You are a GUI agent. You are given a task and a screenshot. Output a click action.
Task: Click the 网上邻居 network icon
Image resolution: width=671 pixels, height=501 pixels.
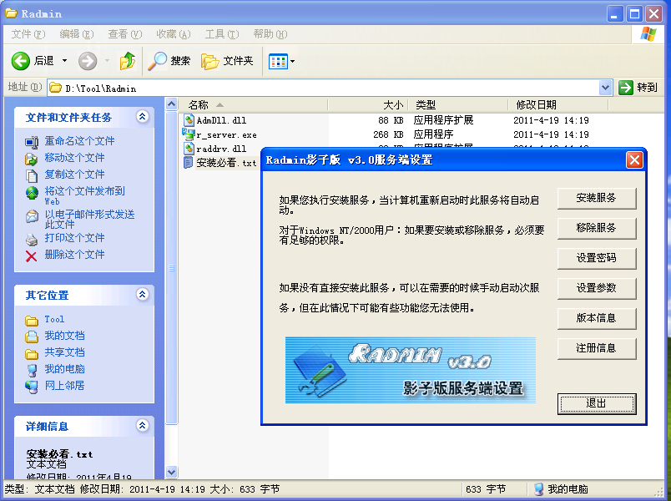point(32,387)
